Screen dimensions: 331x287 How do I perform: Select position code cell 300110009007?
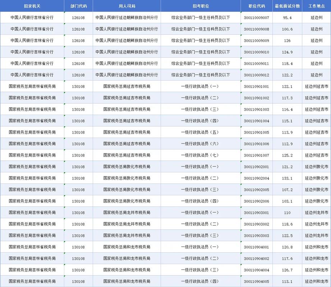tap(256, 18)
